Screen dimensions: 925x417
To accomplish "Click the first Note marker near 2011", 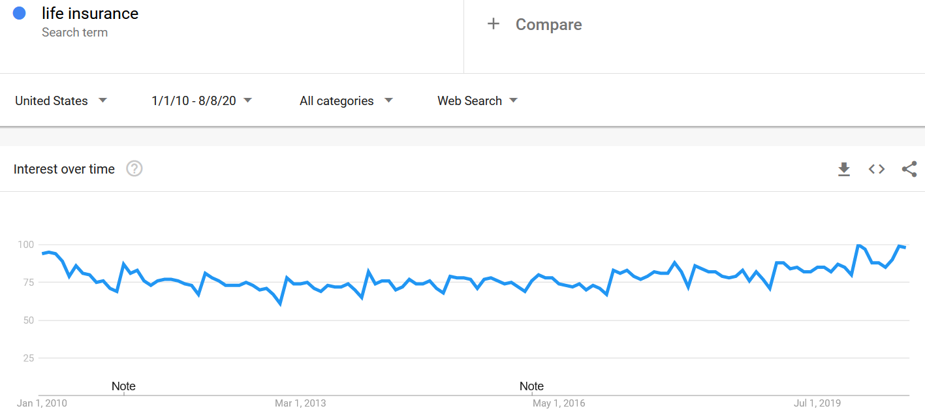I will 123,386.
